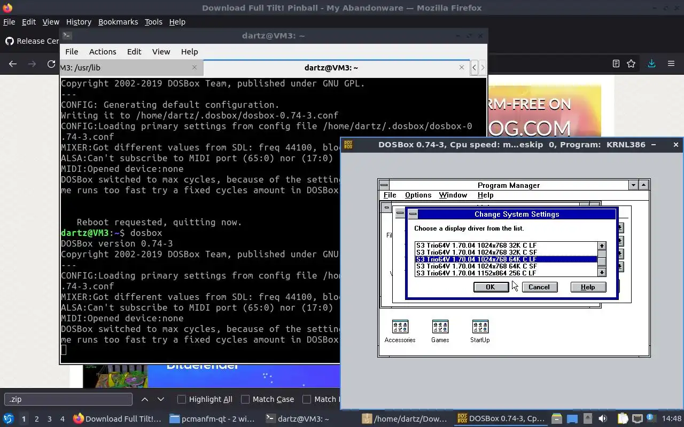Go back with Firefox back arrow

tap(13, 64)
